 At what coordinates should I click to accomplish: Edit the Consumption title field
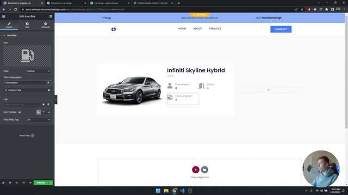24,83
